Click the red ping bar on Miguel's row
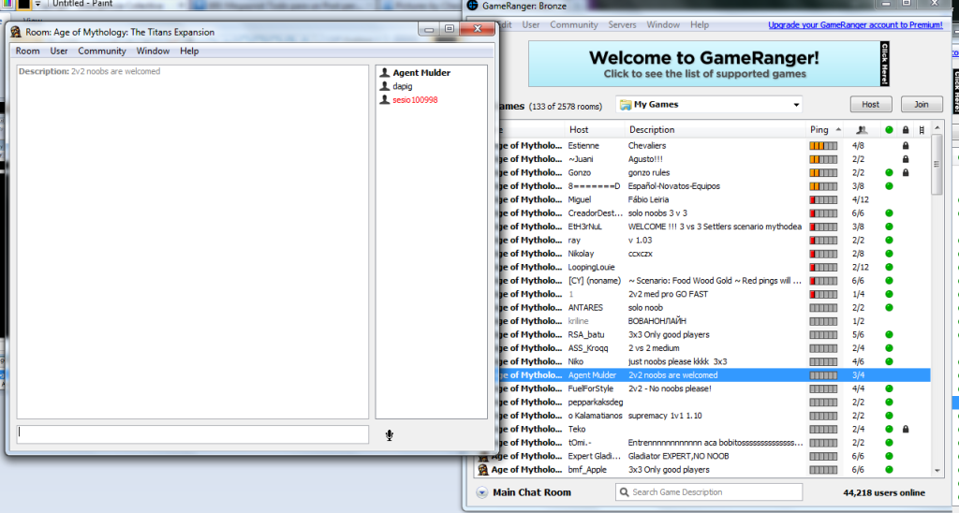The image size is (959, 513). point(823,199)
